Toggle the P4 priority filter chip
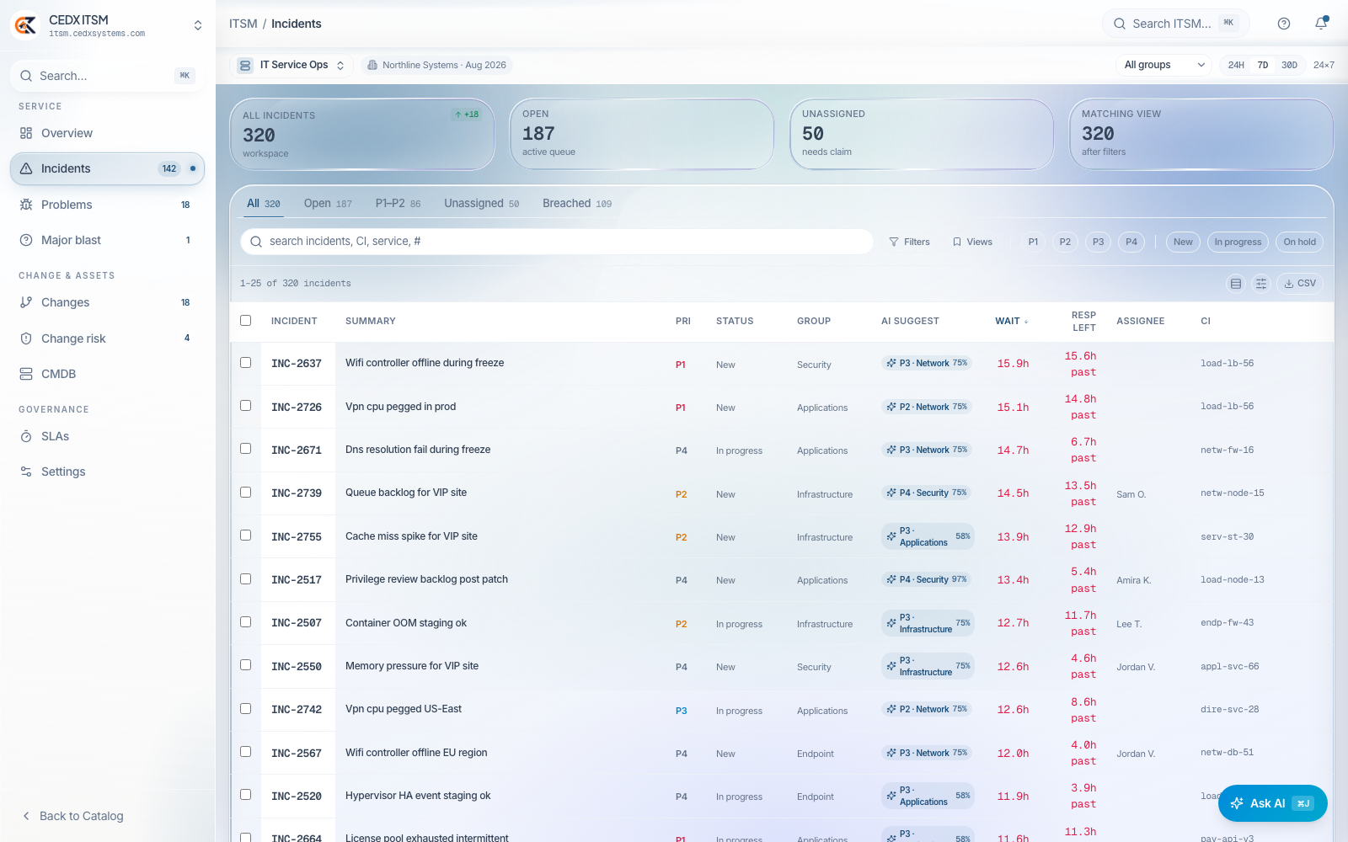Viewport: 1348px width, 842px height. 1131,242
